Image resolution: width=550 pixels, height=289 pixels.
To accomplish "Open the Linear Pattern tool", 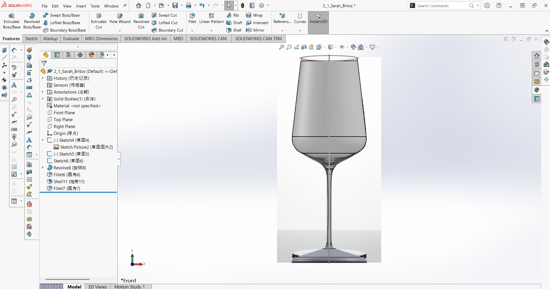I will [x=211, y=19].
